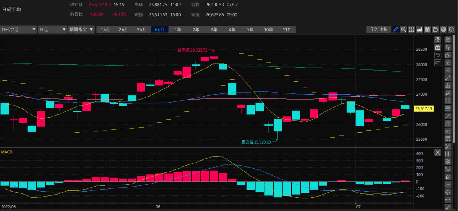
Task: Select the horizontal lines tool
Action: coord(448,108)
